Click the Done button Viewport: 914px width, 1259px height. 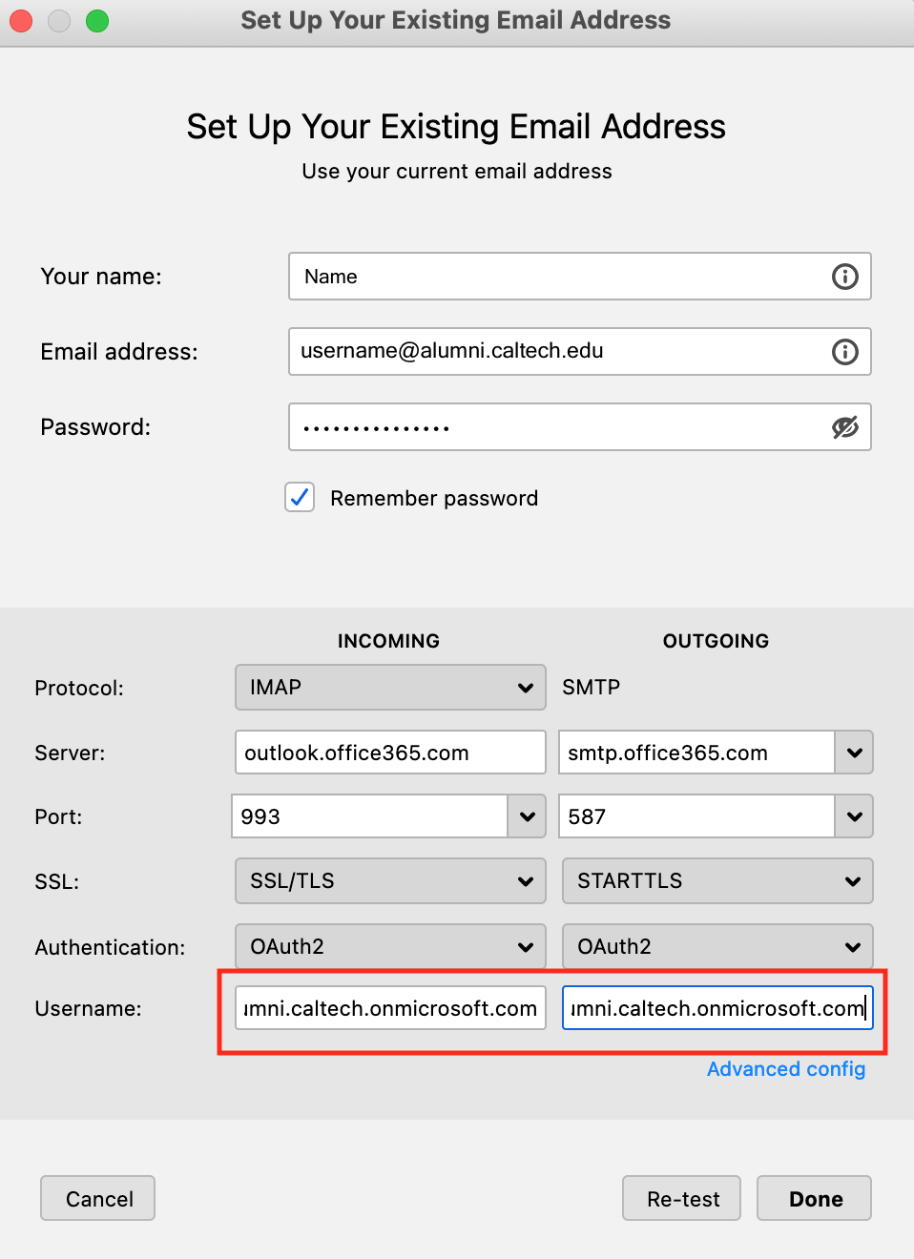pyautogui.click(x=815, y=1199)
